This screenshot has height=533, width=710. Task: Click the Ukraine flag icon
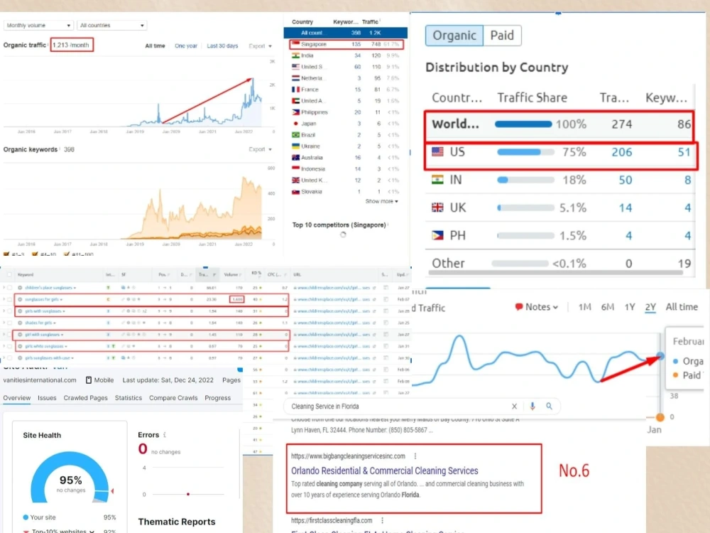[295, 146]
